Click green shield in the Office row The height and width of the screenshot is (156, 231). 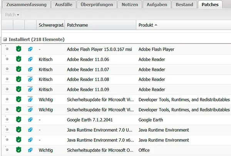pyautogui.click(x=18, y=150)
